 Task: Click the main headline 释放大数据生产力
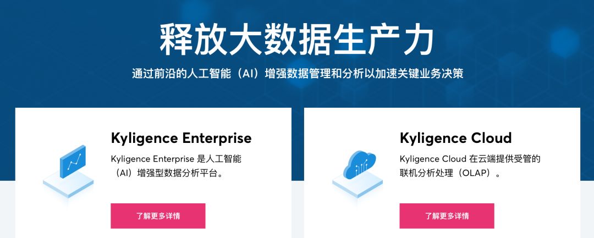click(296, 40)
